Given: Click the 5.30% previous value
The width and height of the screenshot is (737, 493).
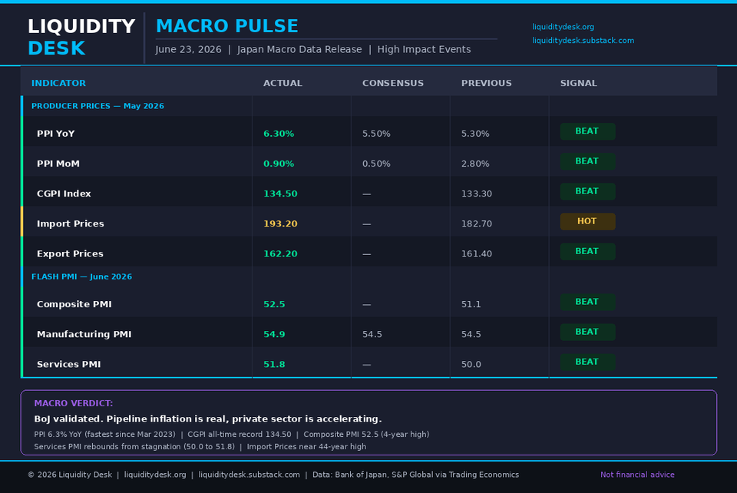Looking at the screenshot, I should (x=475, y=134).
